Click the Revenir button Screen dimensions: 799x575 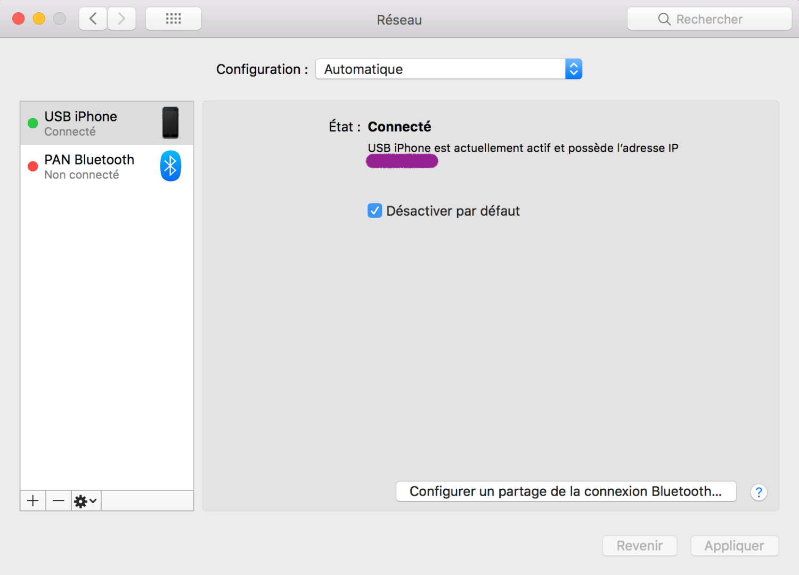639,546
